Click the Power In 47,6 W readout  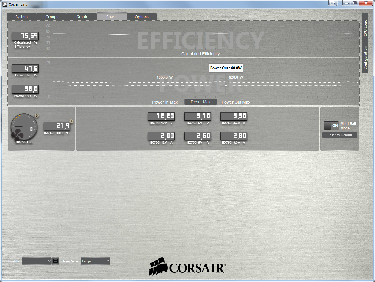click(25, 69)
